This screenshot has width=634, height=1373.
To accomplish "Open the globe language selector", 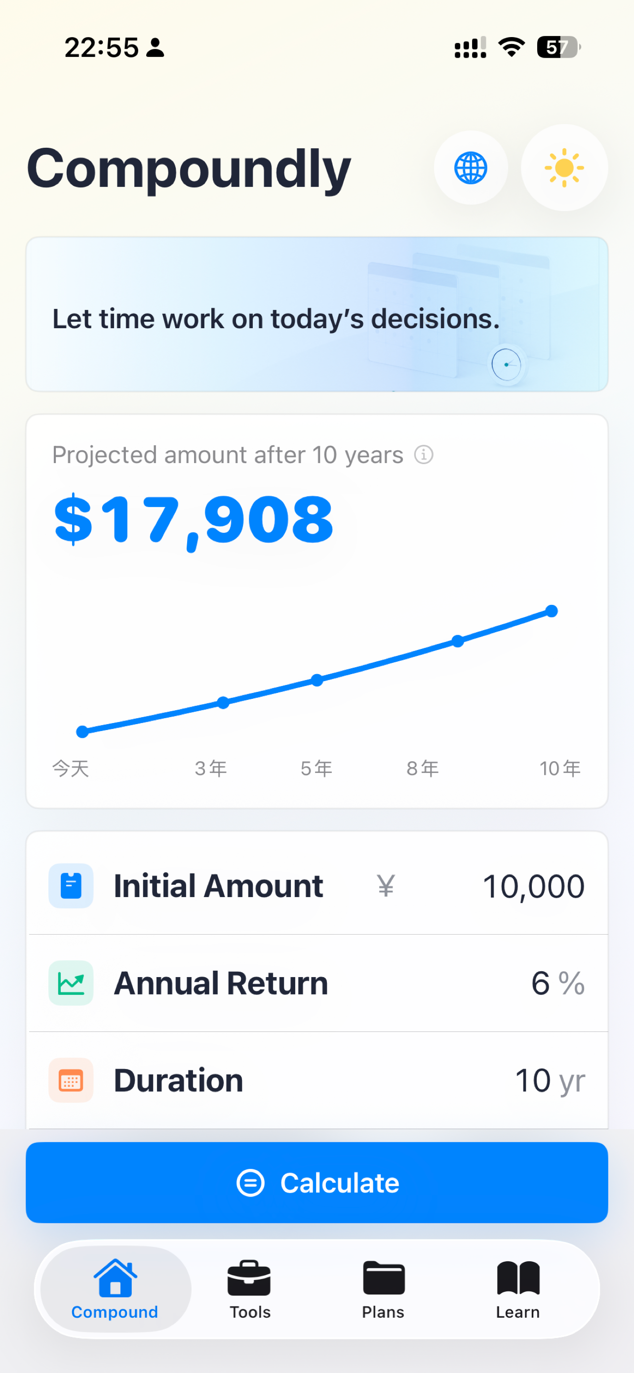I will [471, 168].
